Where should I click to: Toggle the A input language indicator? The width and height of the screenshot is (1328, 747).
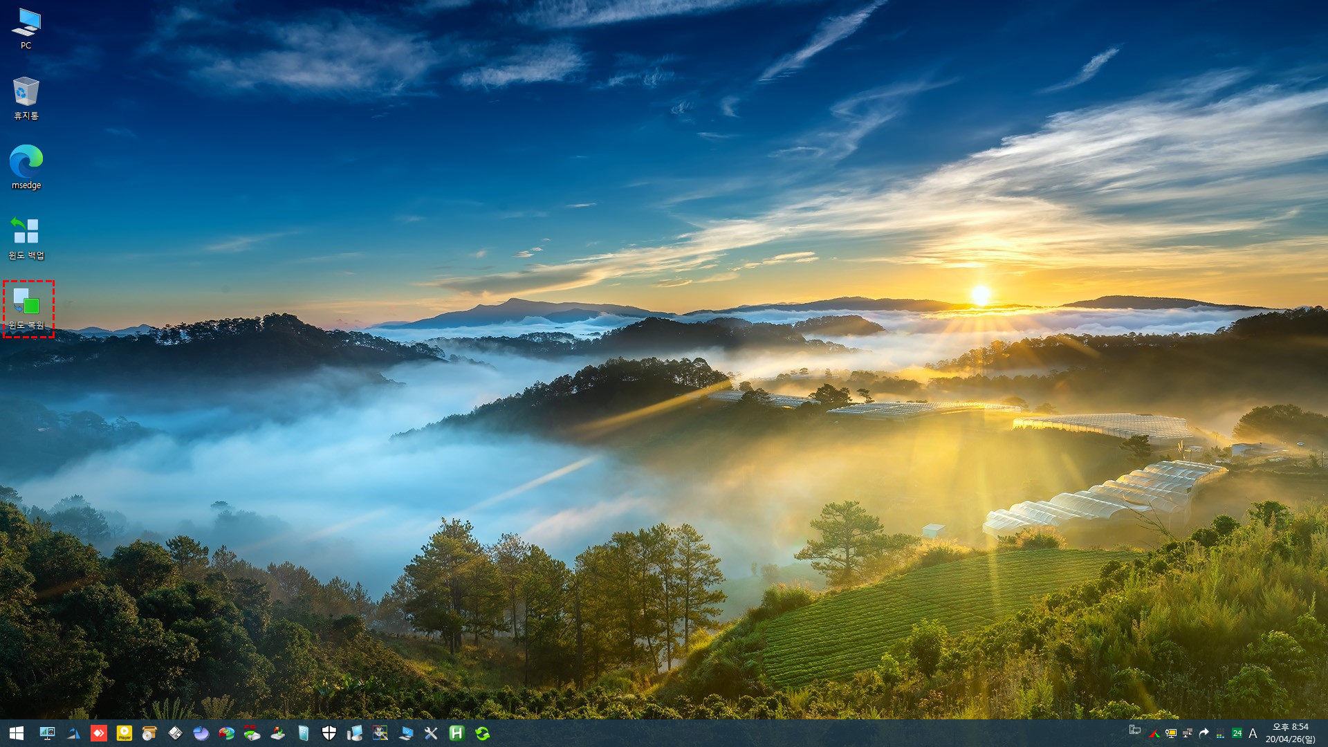point(1253,733)
